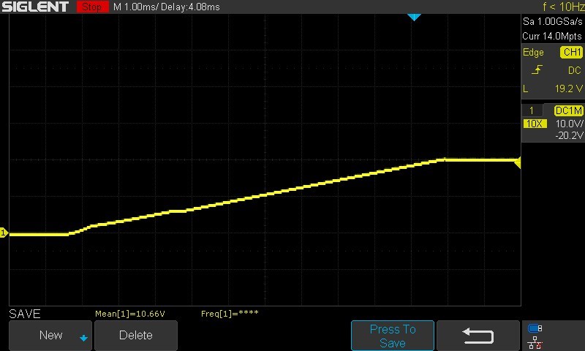Click the Stop acquisition status indicator
This screenshot has width=585, height=351.
[93, 7]
